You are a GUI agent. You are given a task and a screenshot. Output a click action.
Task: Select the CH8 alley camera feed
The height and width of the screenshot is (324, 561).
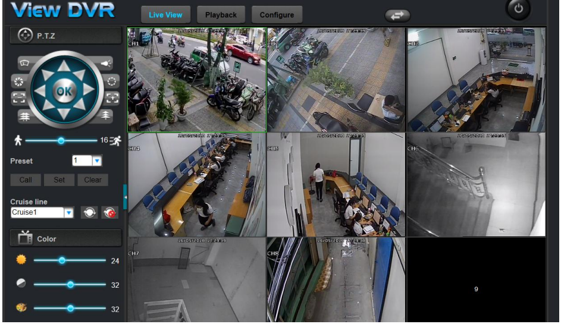click(x=336, y=280)
